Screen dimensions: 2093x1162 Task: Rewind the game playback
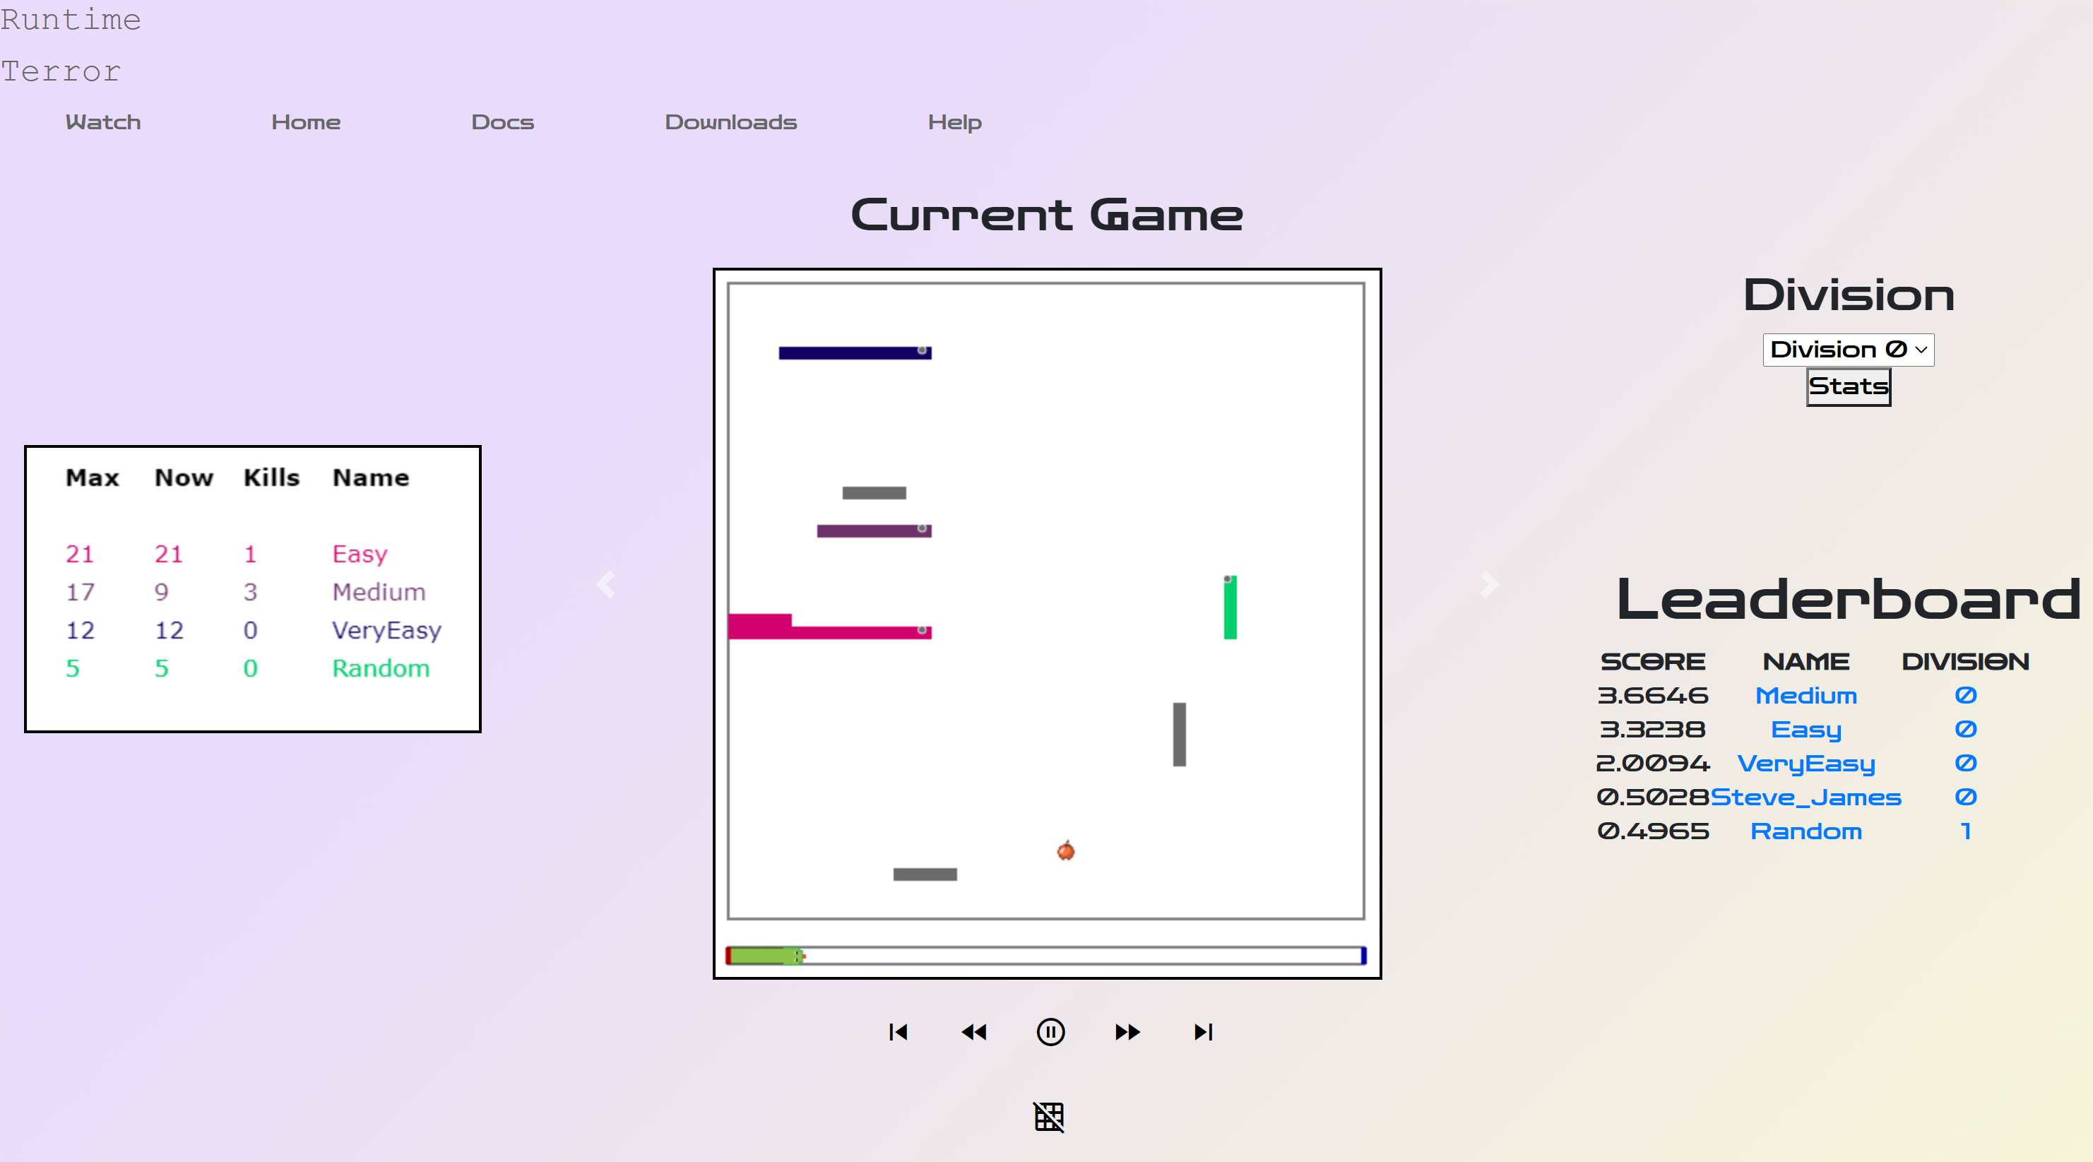[x=974, y=1032]
